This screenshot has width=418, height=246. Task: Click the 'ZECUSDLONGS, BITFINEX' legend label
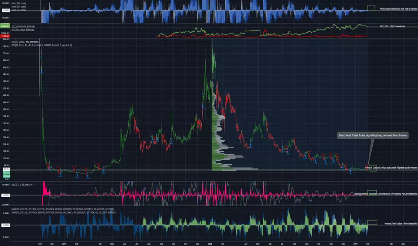[23, 30]
